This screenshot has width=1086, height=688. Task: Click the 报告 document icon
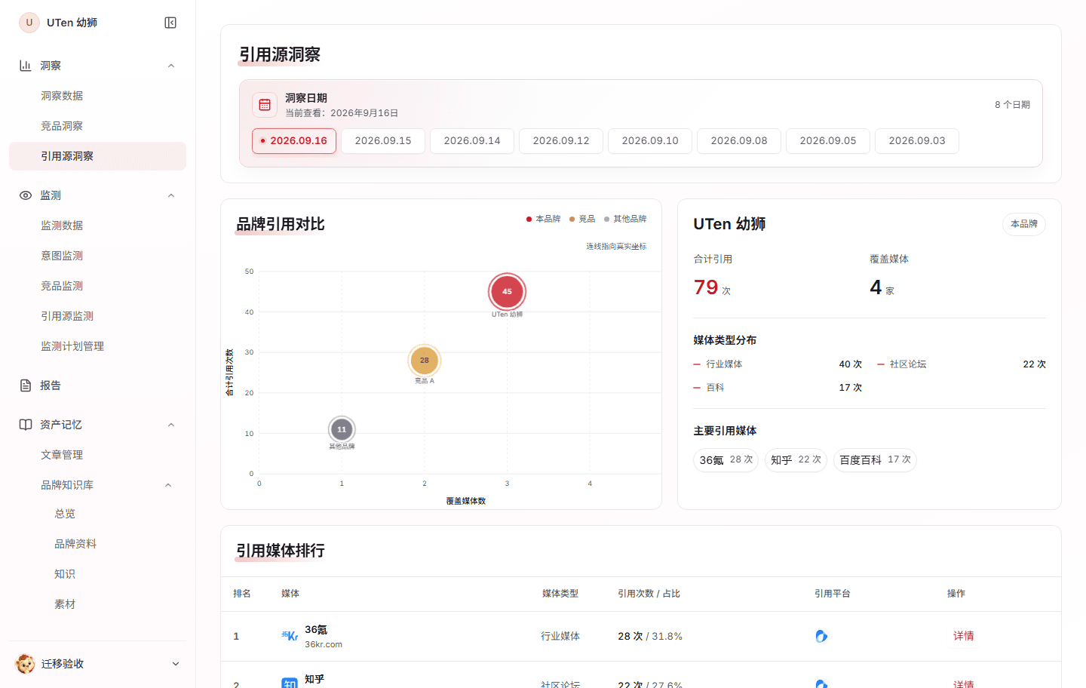pyautogui.click(x=25, y=385)
